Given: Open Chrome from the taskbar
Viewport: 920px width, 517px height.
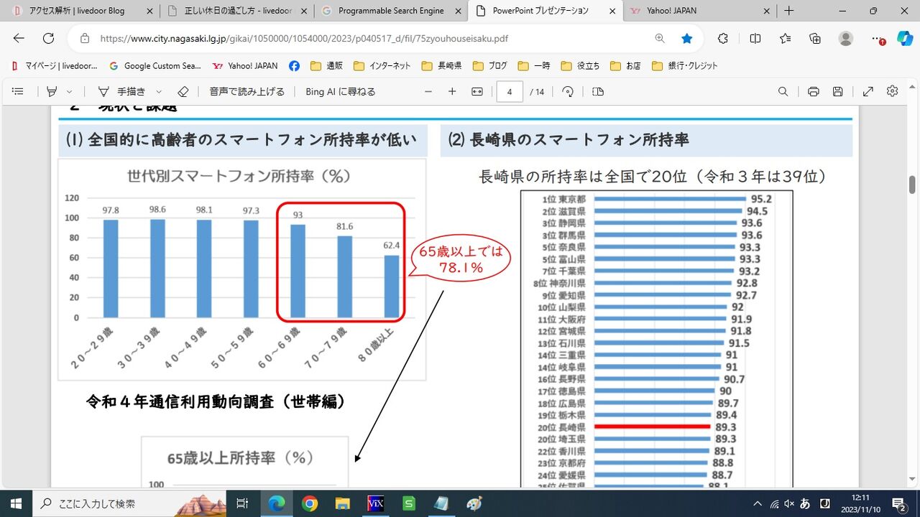Looking at the screenshot, I should (310, 503).
